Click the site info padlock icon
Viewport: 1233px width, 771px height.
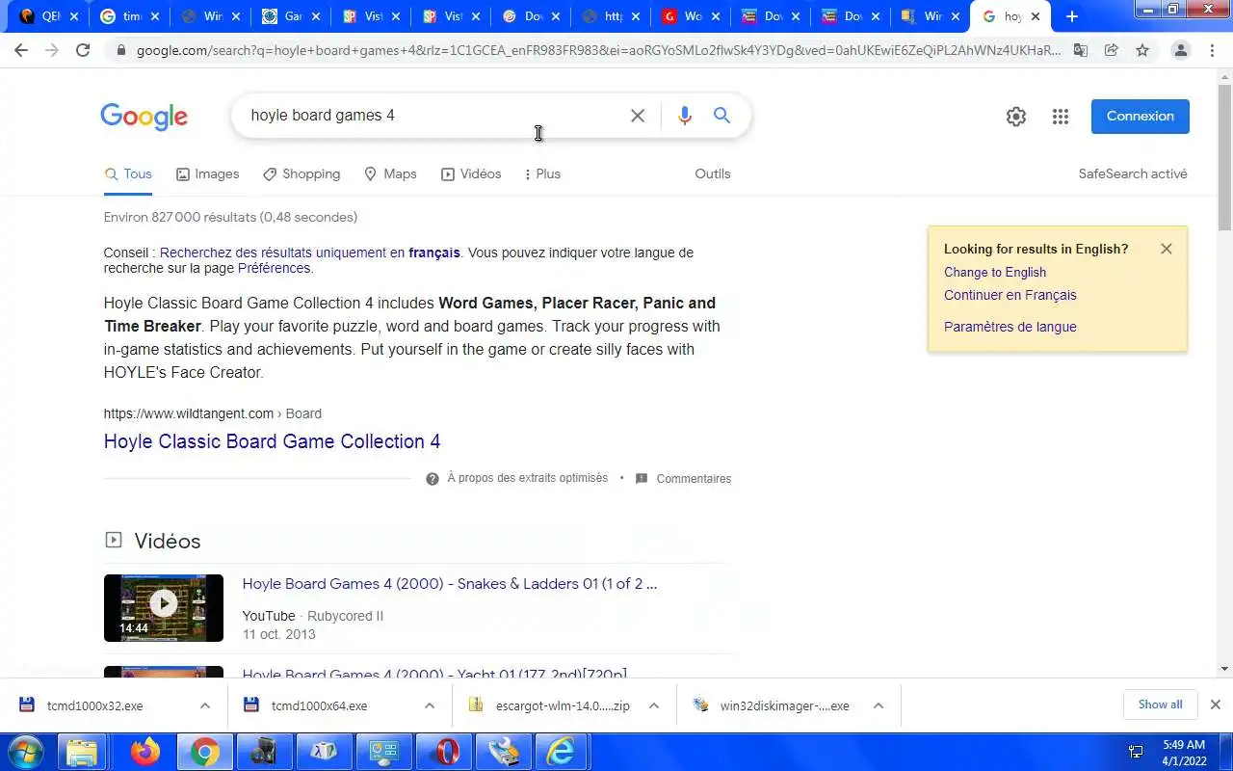[120, 51]
